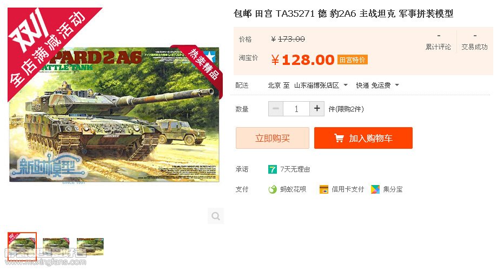Image resolution: width=497 pixels, height=270 pixels.
Task: Open the 交易成功 transactions count link
Action: pyautogui.click(x=474, y=42)
